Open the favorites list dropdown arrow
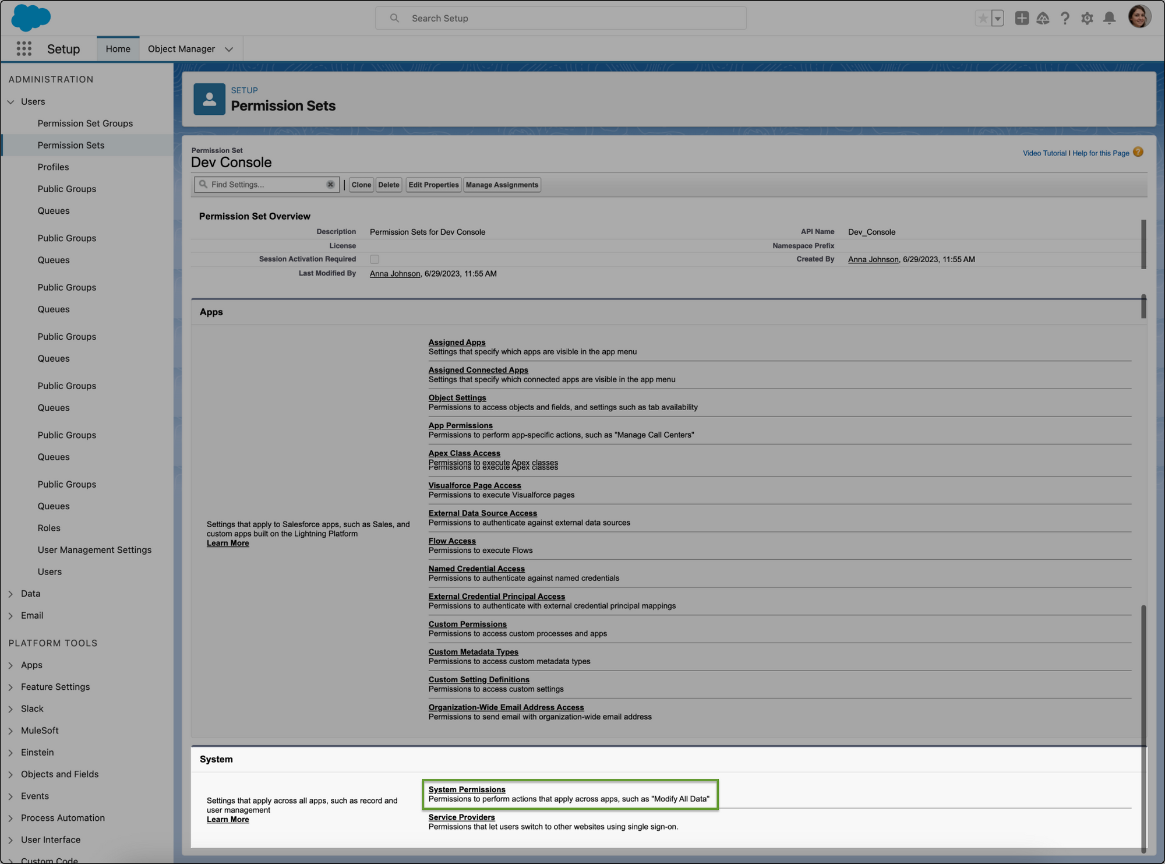This screenshot has width=1165, height=864. coord(997,18)
